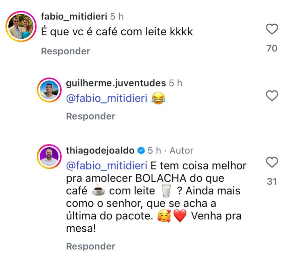Reply to fabio_mitidieri's top comment
The image size is (294, 267).
65,51
